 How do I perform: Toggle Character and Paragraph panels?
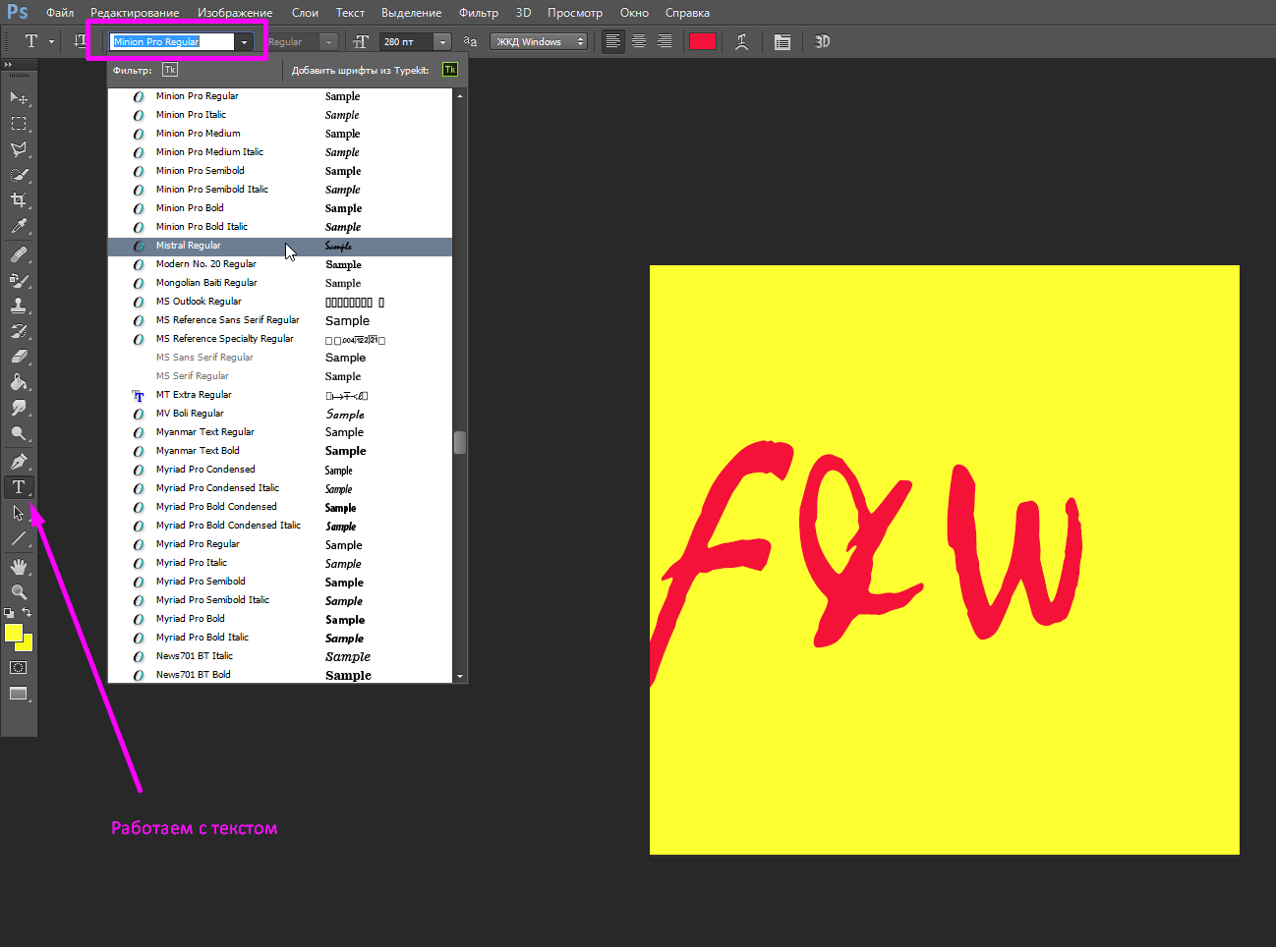tap(783, 41)
